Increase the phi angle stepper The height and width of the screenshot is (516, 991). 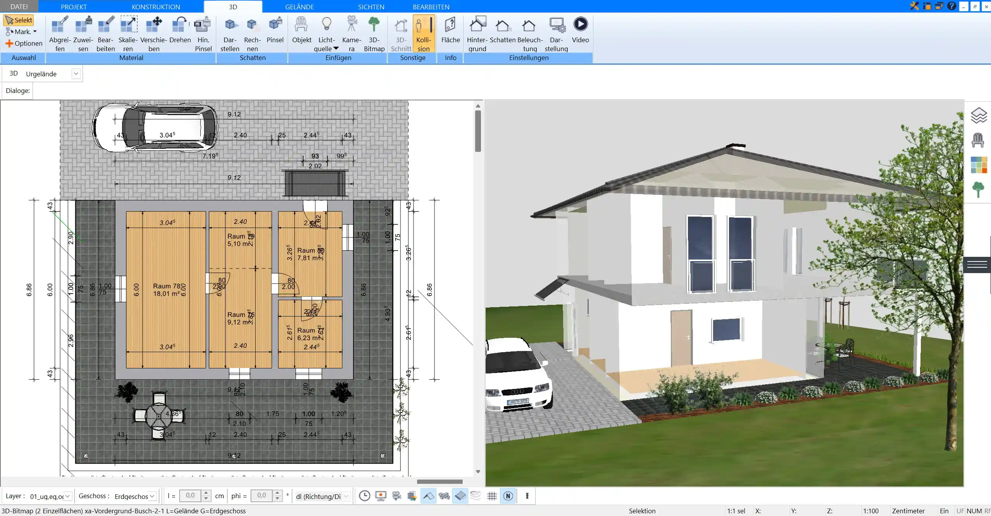tap(277, 493)
